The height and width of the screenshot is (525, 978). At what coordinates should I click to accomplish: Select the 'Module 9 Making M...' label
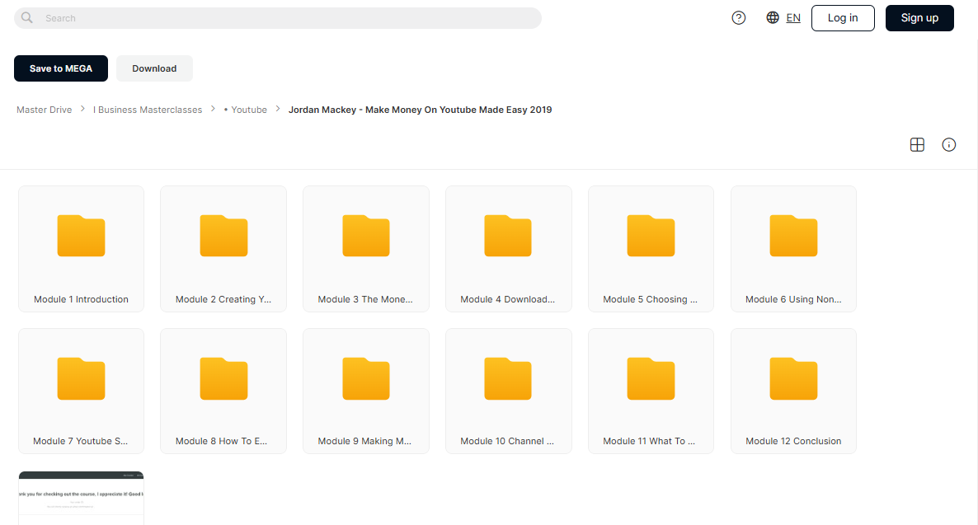364,441
